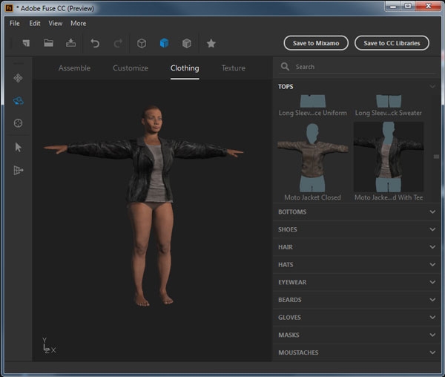This screenshot has width=445, height=377.
Task: Click into the Search field
Action: 357,67
